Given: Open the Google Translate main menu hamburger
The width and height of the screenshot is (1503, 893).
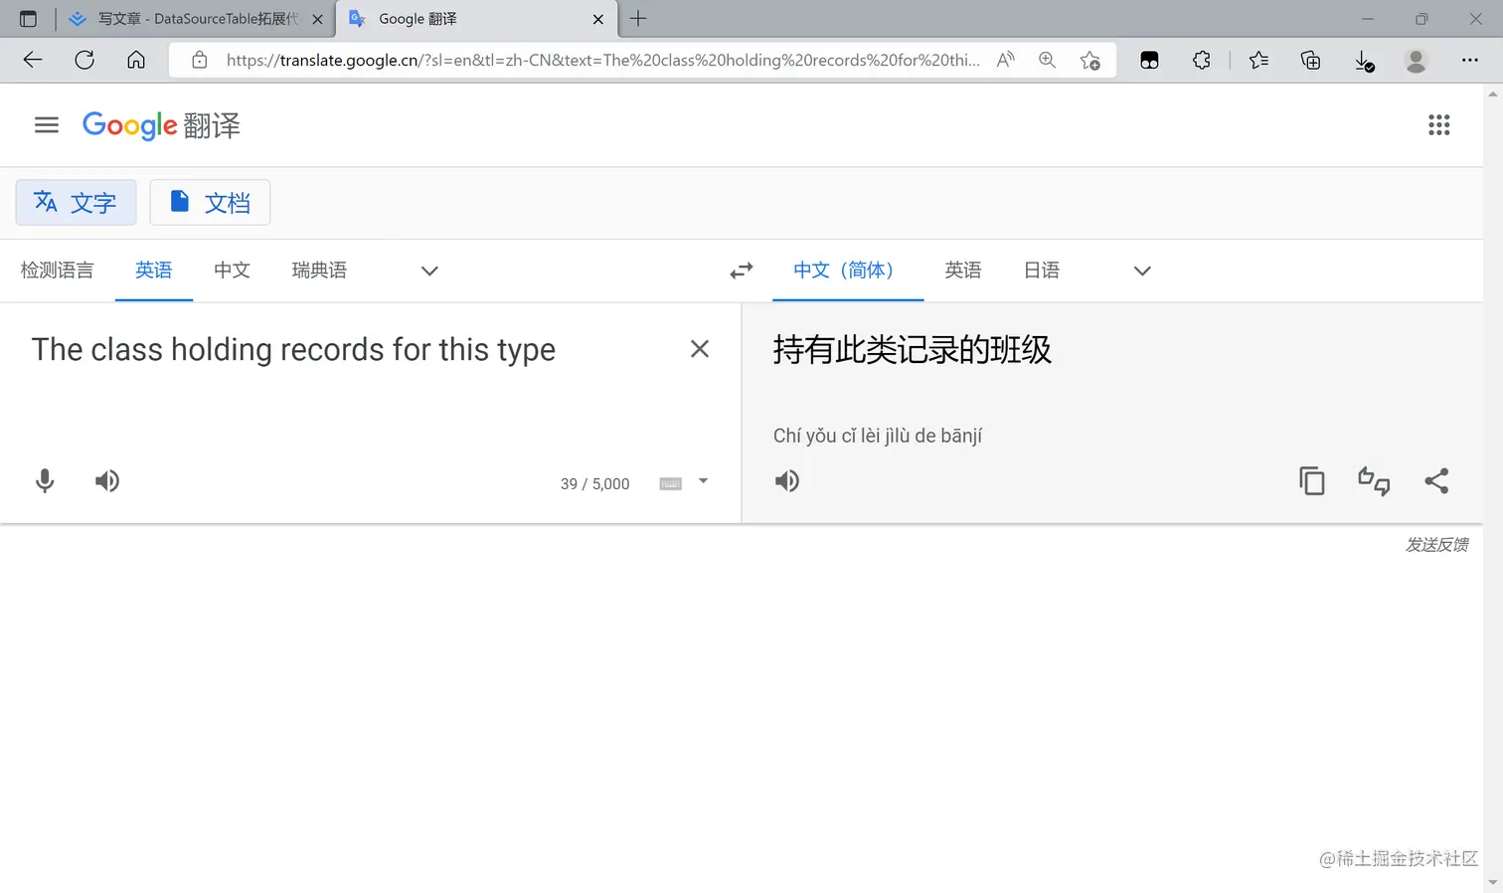Looking at the screenshot, I should click(x=47, y=125).
